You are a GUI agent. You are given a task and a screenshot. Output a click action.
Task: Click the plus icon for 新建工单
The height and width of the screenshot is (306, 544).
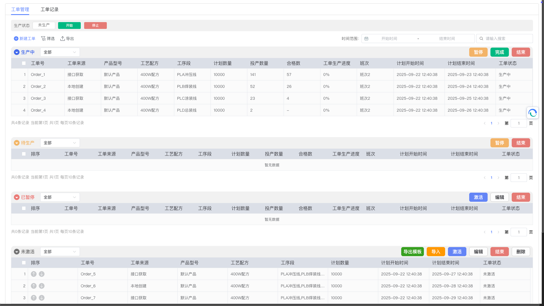(16, 39)
